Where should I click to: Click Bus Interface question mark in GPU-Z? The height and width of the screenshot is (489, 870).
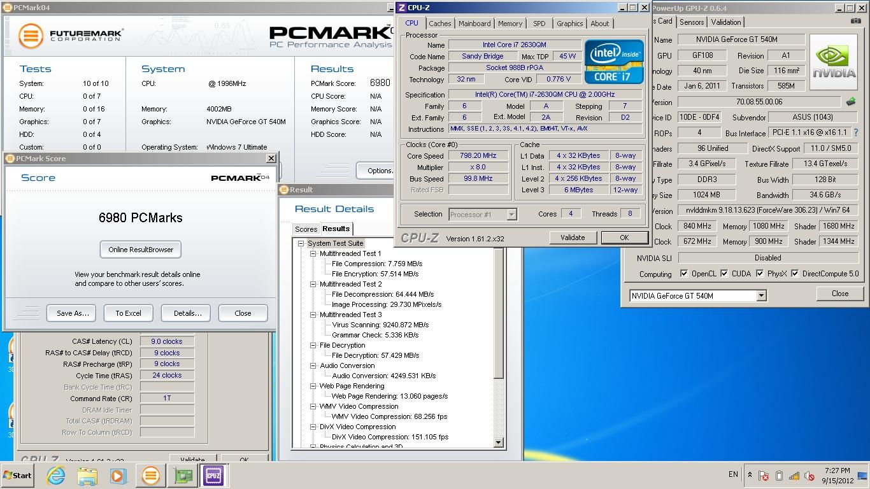tap(856, 133)
